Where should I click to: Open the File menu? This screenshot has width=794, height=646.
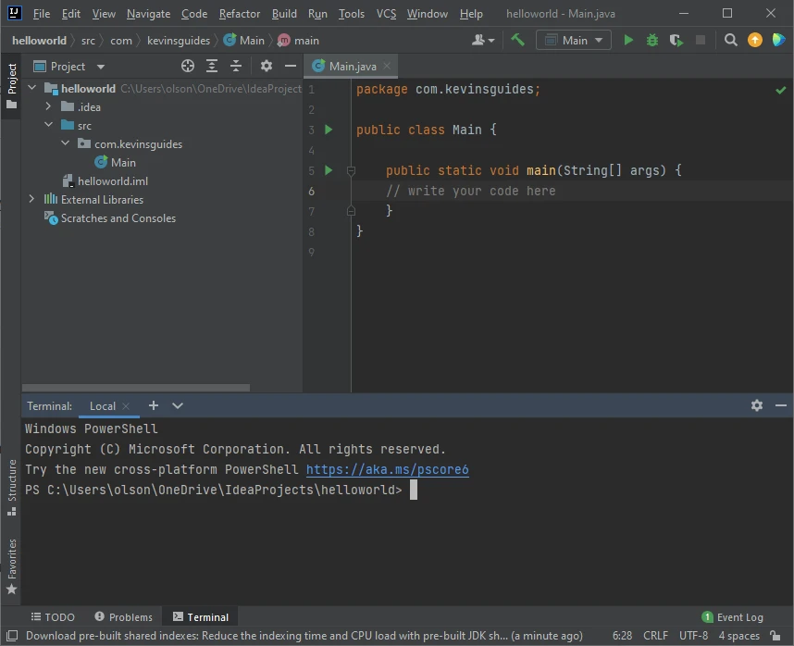42,14
